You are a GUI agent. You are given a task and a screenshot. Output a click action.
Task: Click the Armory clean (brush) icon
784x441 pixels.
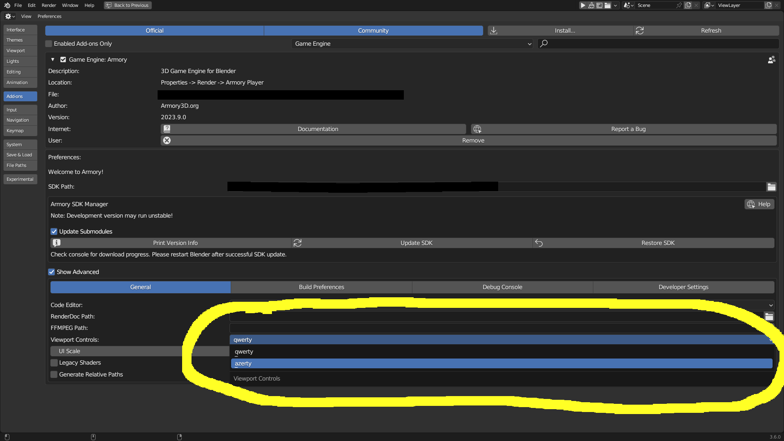pos(591,5)
